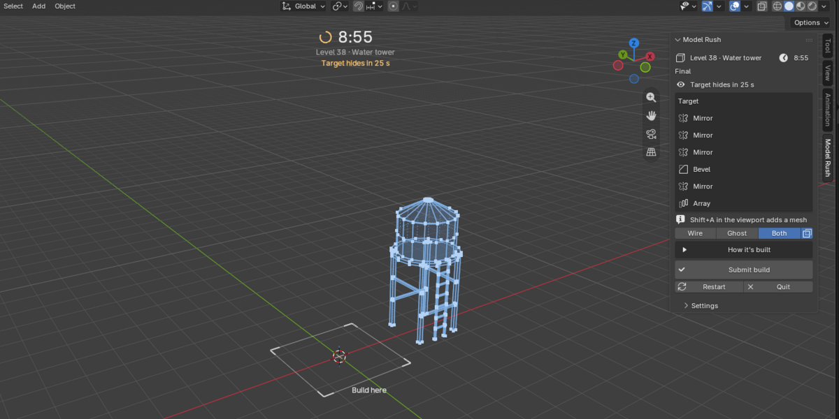The width and height of the screenshot is (839, 419).
Task: Switch to the Tool sidebar tab
Action: [827, 46]
